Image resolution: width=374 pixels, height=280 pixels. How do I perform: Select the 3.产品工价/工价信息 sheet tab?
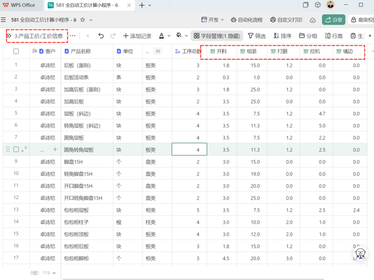[x=39, y=36]
